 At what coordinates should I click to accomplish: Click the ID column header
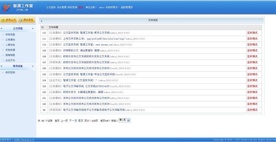tap(42, 27)
